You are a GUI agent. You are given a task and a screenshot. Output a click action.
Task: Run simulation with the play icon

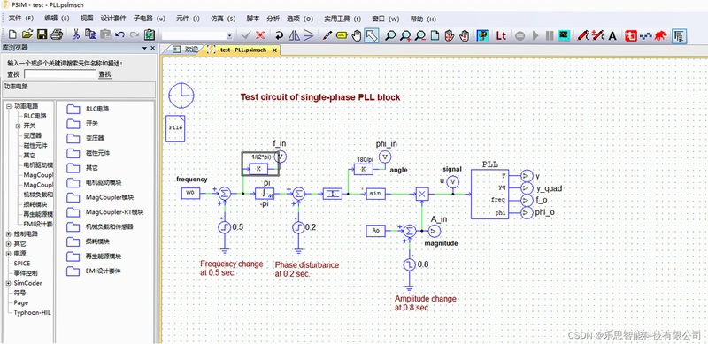pos(535,35)
